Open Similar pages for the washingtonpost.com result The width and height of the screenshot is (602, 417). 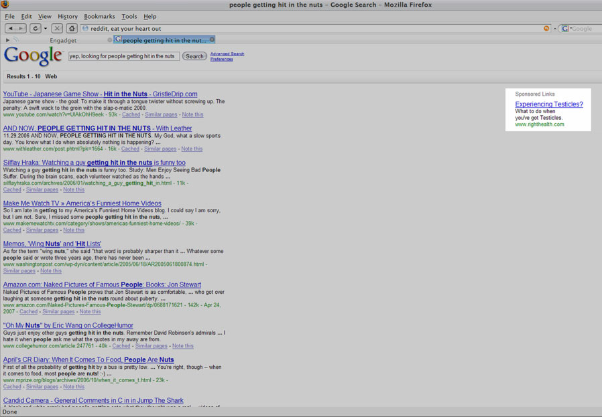pyautogui.click(x=19, y=271)
